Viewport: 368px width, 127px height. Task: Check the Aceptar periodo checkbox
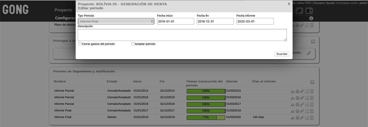tap(133, 44)
